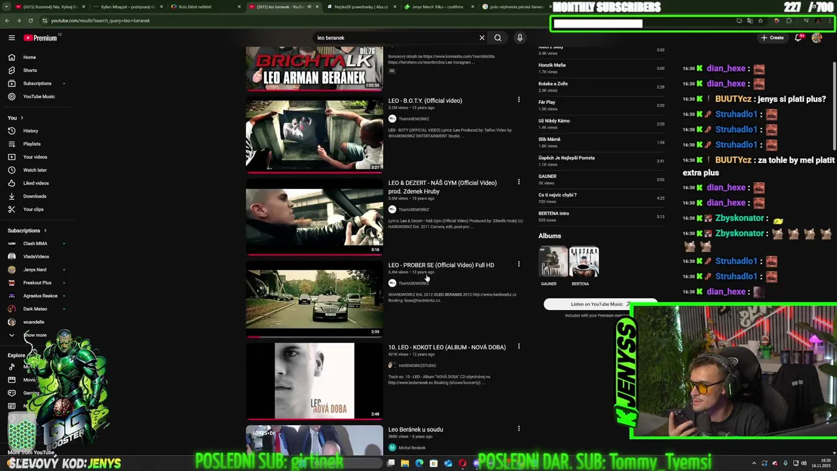The image size is (837, 471).
Task: Open the BERTENA album cover
Action: [584, 262]
